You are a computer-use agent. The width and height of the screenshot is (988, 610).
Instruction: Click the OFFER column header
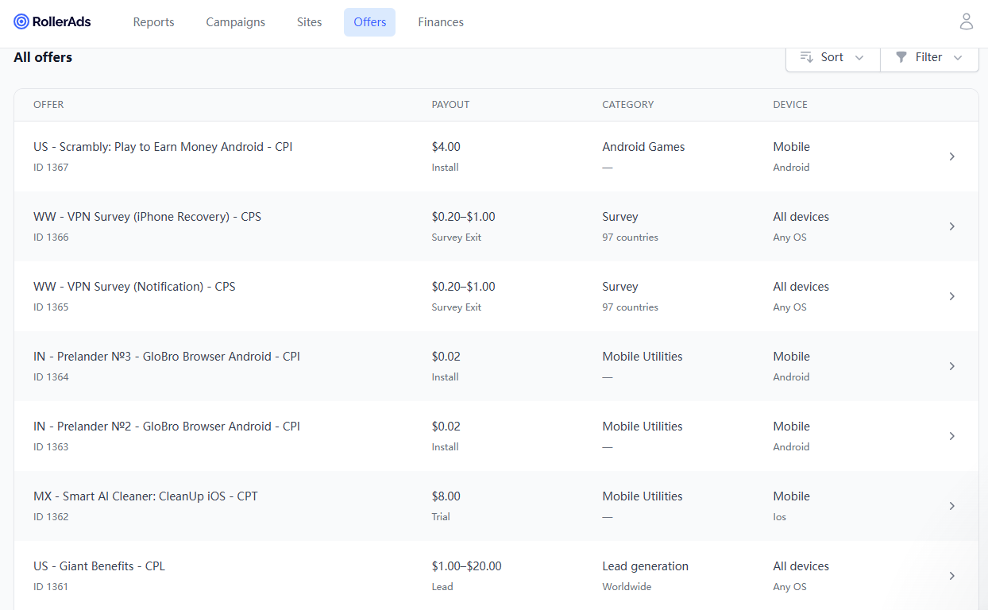pos(48,105)
